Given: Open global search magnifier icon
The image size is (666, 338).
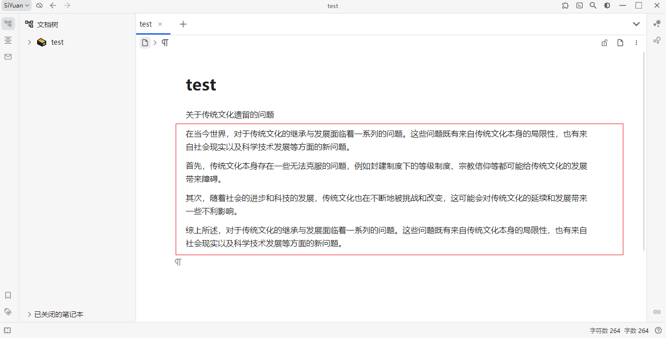Looking at the screenshot, I should (x=593, y=6).
